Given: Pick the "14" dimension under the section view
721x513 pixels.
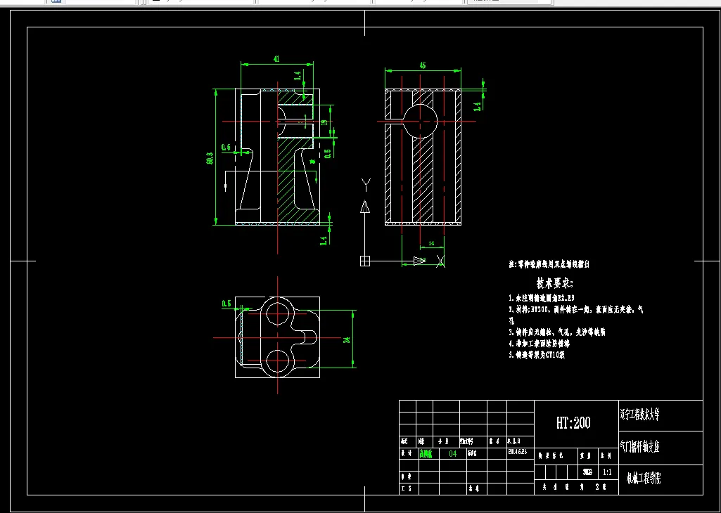Looking at the screenshot, I should (431, 243).
